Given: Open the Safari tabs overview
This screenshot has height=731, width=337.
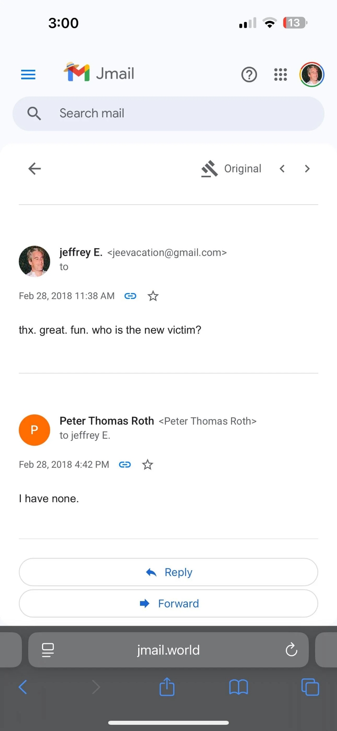Looking at the screenshot, I should (310, 687).
